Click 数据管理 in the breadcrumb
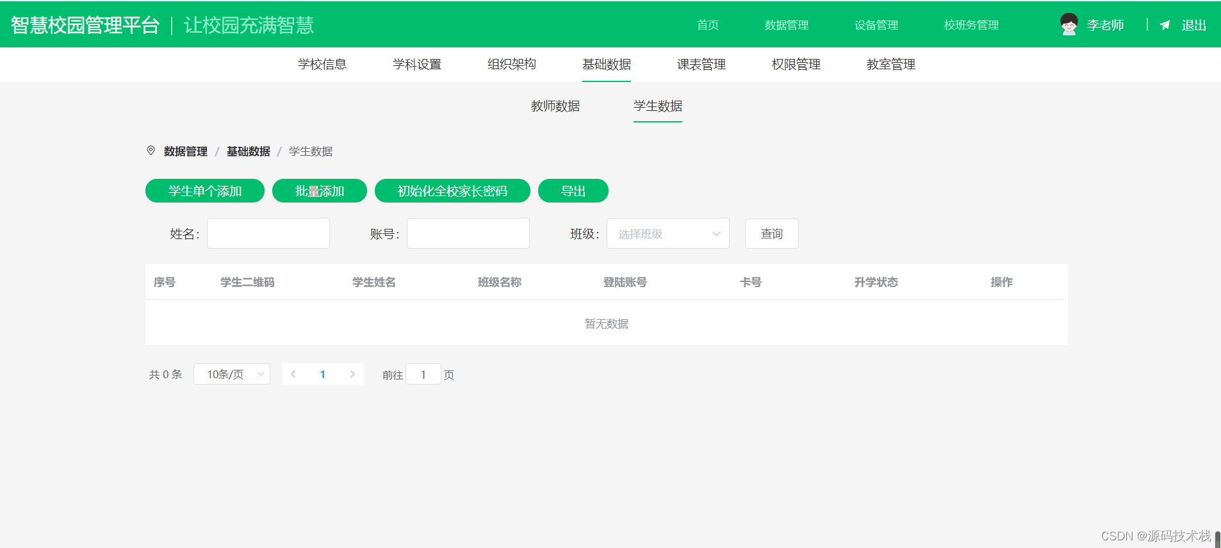This screenshot has width=1221, height=548. coord(186,151)
